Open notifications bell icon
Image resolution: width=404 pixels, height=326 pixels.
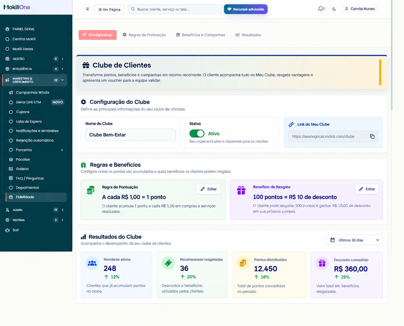321,9
